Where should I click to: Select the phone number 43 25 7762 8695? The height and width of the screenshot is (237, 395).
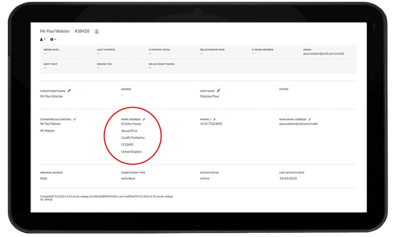[x=211, y=124]
